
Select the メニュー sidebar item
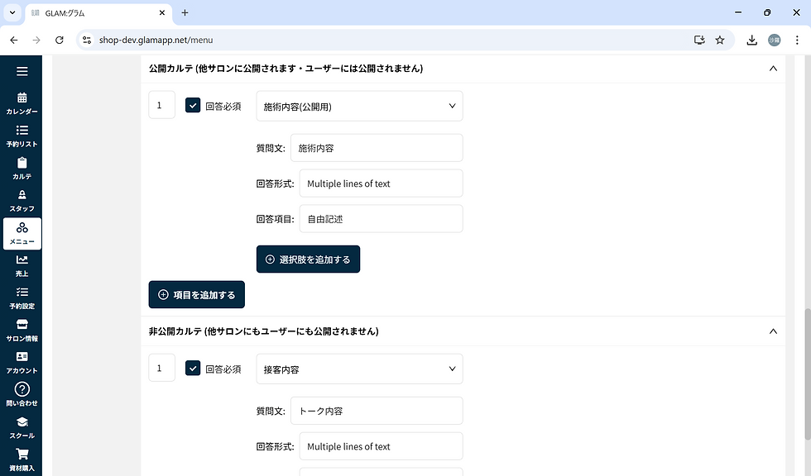pyautogui.click(x=22, y=234)
